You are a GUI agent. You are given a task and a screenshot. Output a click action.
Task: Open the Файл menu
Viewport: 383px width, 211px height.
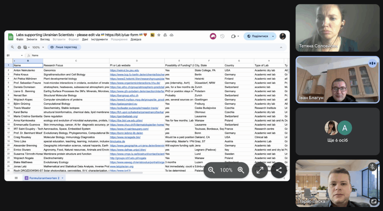pyautogui.click(x=19, y=39)
